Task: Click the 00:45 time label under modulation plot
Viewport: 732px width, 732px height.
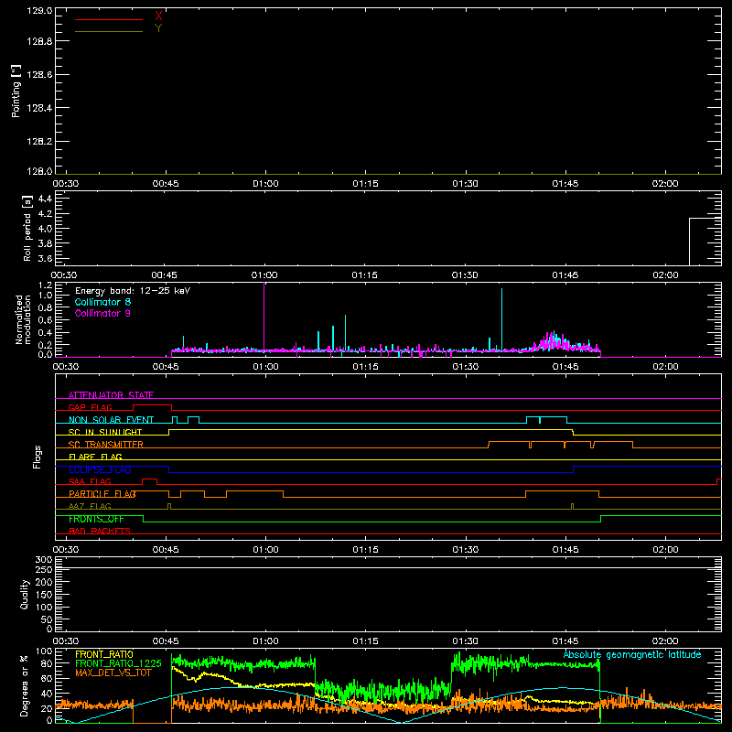Action: 166,367
